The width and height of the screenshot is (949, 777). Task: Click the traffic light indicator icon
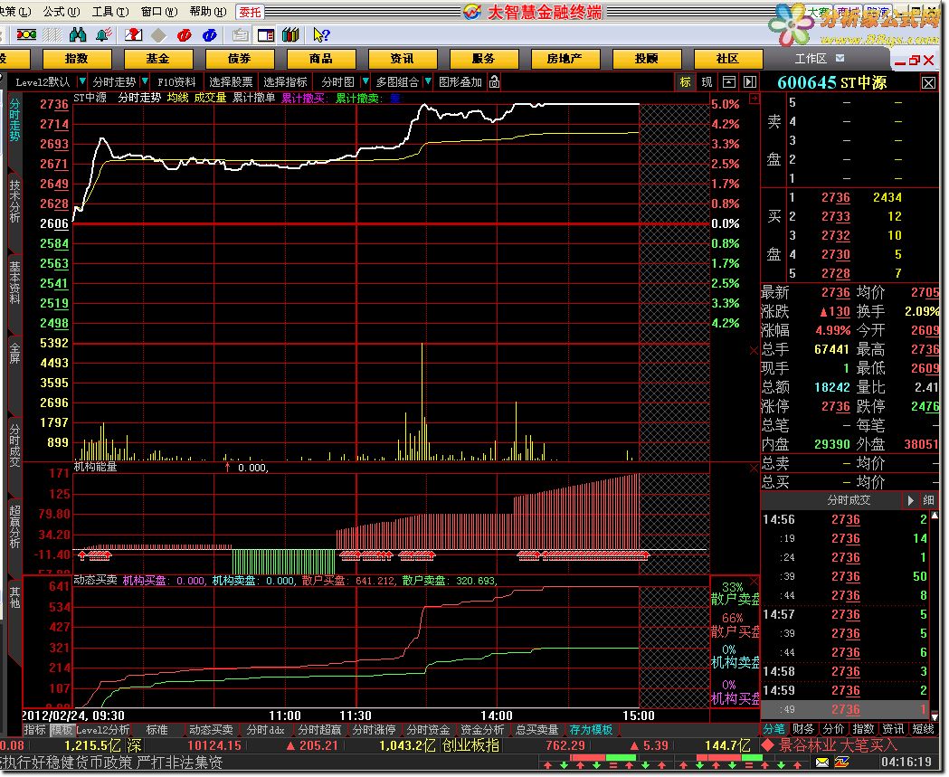pos(26,35)
